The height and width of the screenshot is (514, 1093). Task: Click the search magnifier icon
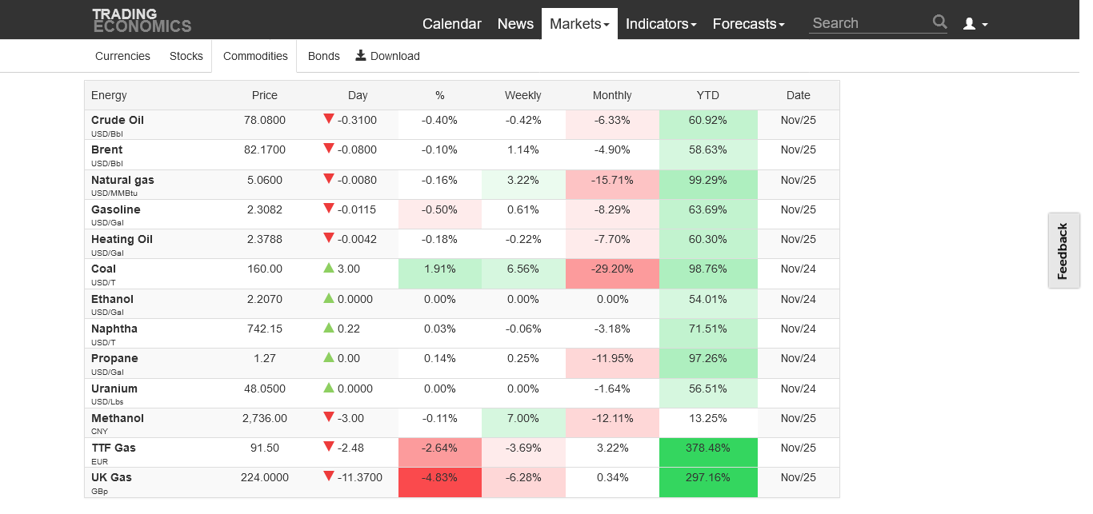click(939, 22)
